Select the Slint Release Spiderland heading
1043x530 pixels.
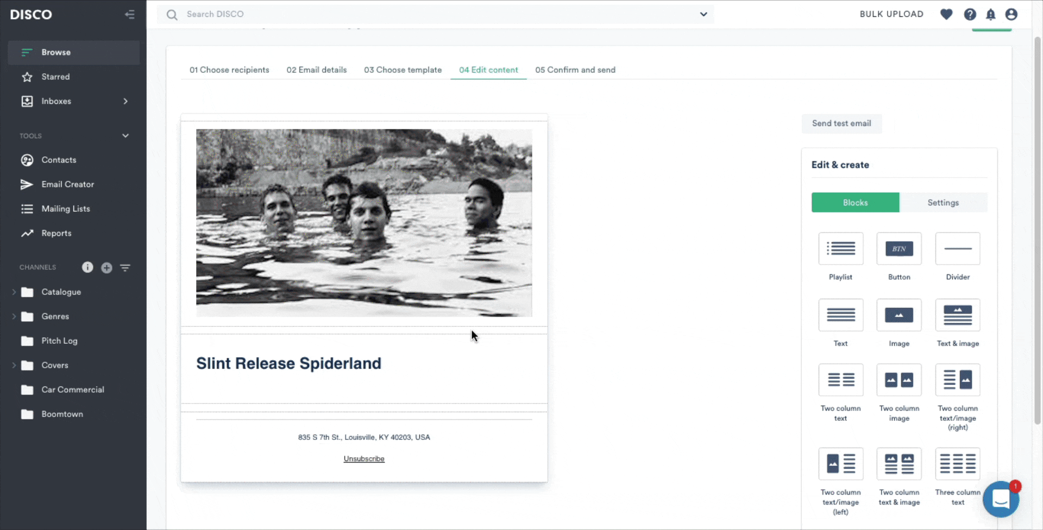tap(288, 363)
